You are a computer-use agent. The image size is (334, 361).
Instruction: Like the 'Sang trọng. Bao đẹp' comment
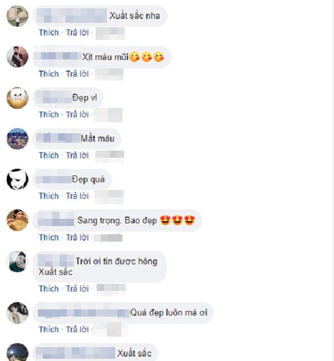tap(48, 237)
